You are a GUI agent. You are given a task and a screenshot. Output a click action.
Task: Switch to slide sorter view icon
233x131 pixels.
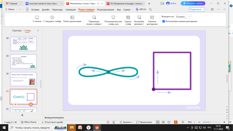[x=163, y=122]
